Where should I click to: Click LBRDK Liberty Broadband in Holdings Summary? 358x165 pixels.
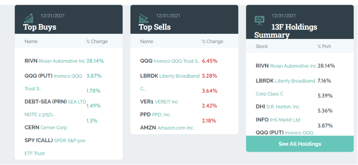pos(285,87)
